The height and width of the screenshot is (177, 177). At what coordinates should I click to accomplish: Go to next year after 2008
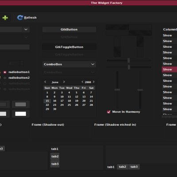[x=93, y=82]
